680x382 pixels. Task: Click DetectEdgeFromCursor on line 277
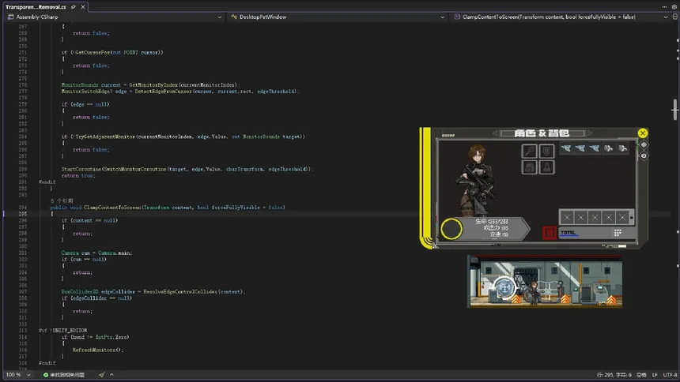[163, 92]
